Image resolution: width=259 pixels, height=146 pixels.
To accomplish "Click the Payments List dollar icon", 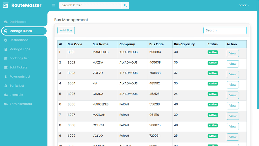I will tap(6, 77).
